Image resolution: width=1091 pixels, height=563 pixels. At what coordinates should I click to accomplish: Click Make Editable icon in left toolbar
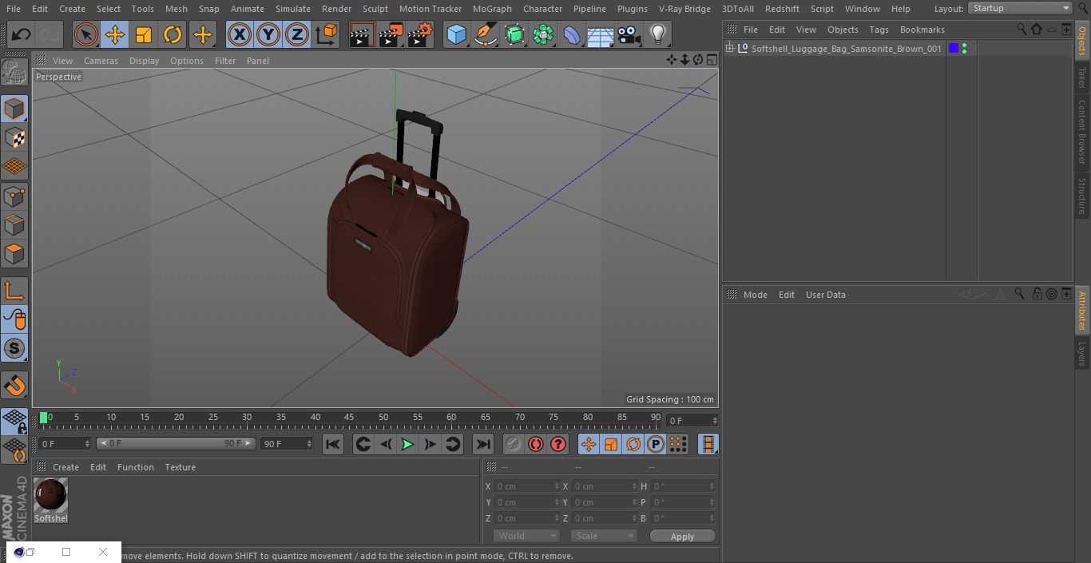pos(14,73)
